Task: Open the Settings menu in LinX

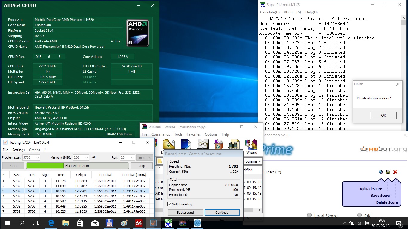Action: pos(19,150)
